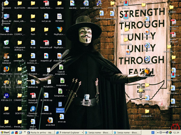Select the flash folder
Screen dimensions: 181x135
click(33, 29)
